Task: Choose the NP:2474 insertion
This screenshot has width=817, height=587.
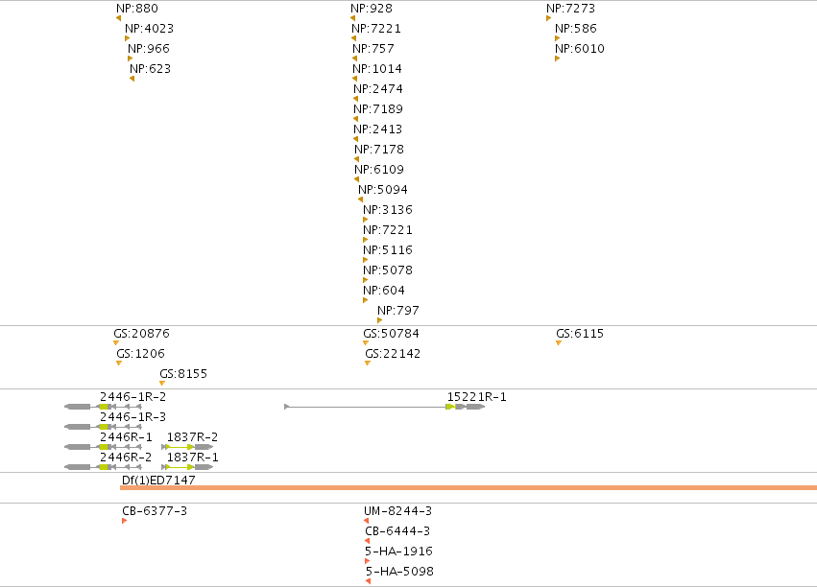Action: click(x=356, y=99)
